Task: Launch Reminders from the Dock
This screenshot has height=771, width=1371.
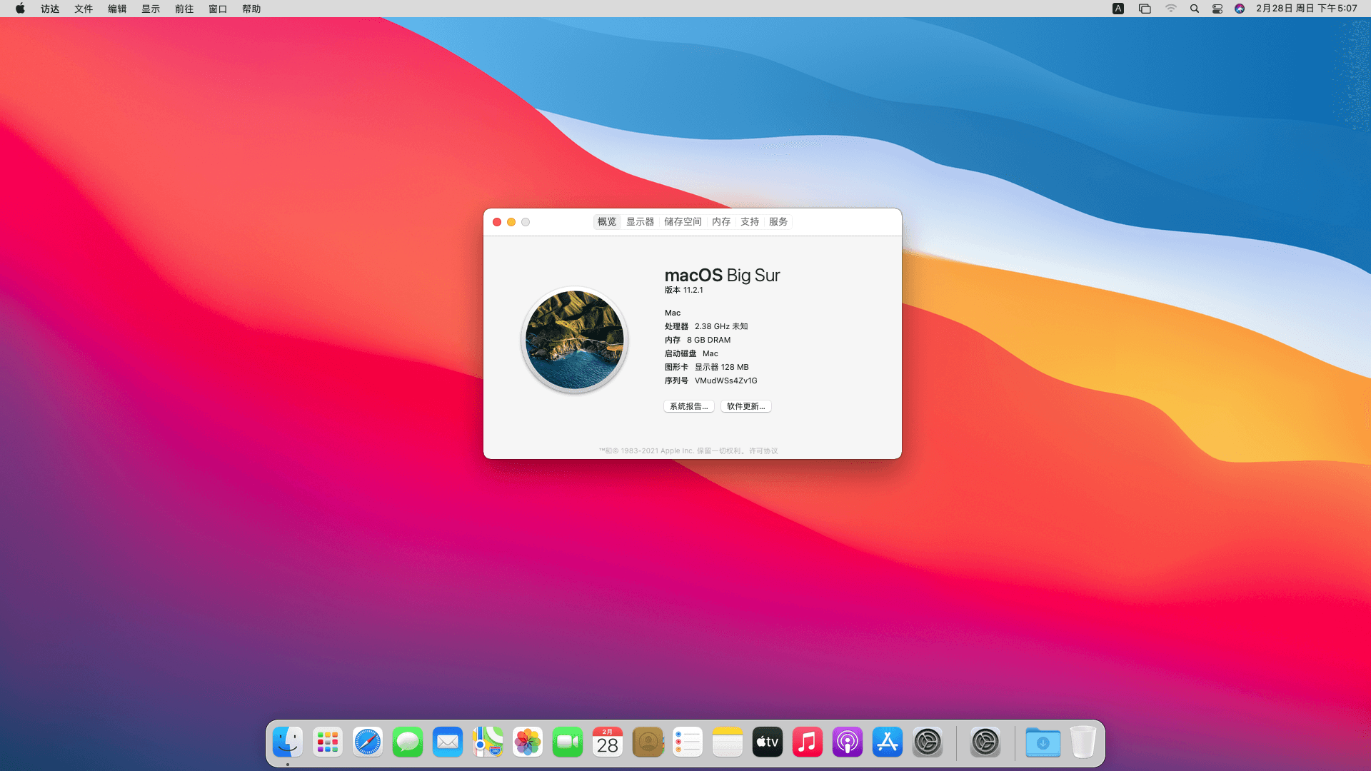Action: pyautogui.click(x=688, y=742)
